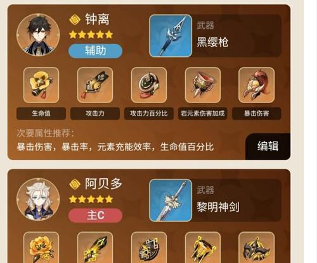Screen dimensions: 317x263
Task: Tap the blue 辅助 role tag
Action: (x=95, y=51)
